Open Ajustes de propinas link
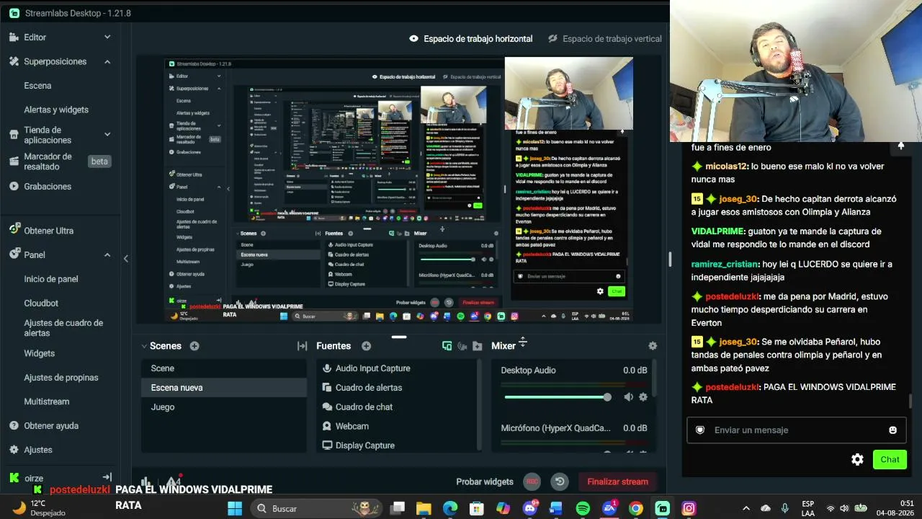 (x=61, y=378)
